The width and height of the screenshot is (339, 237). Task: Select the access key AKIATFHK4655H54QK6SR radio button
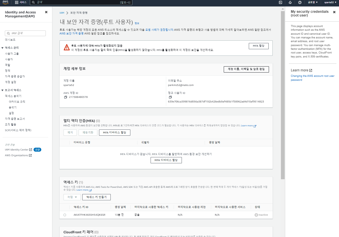[x=65, y=215]
